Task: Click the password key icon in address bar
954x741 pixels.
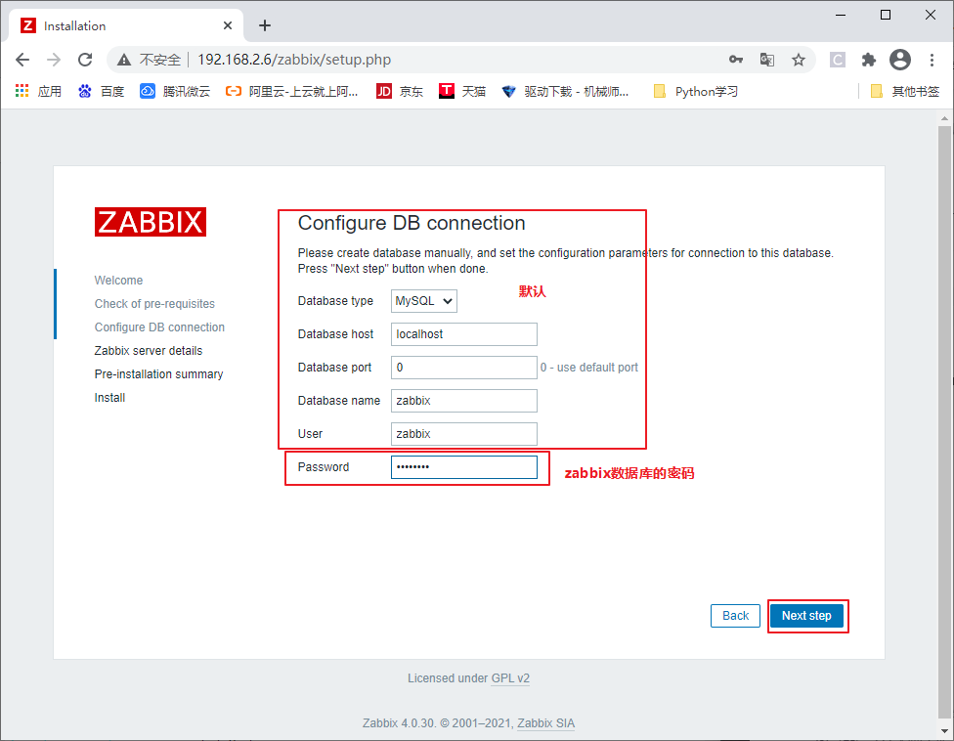Action: click(736, 59)
